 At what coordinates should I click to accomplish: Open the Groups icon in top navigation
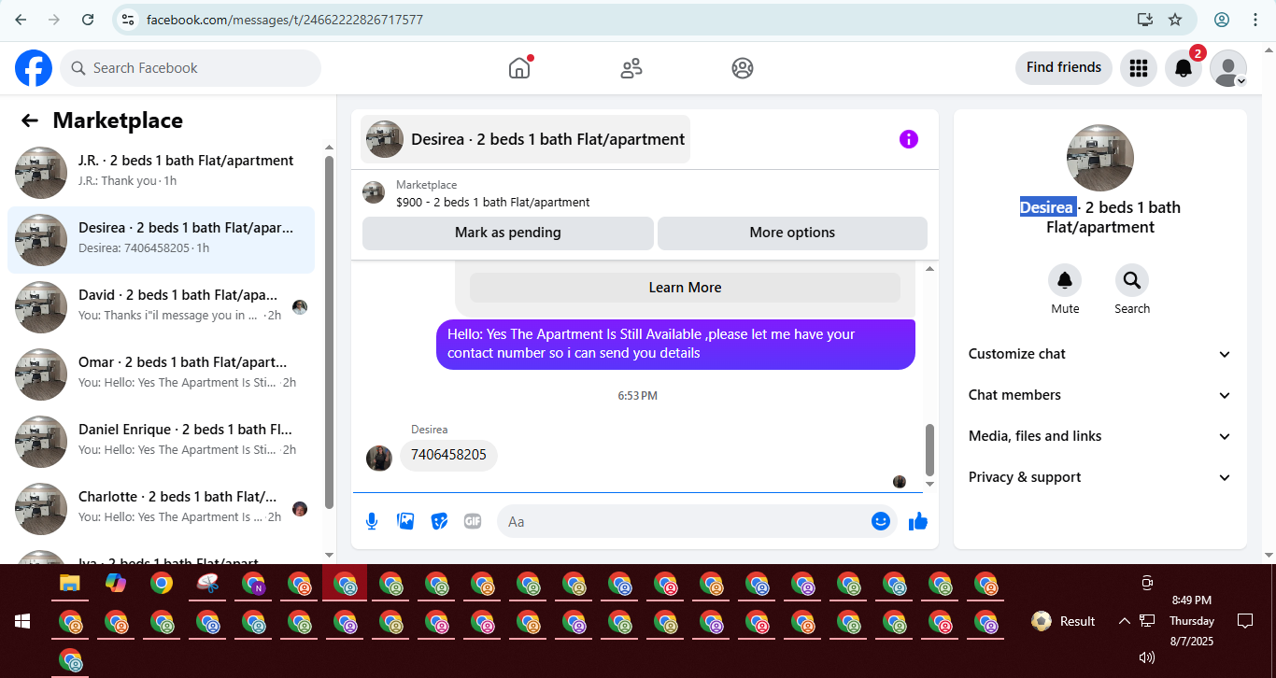(x=743, y=68)
